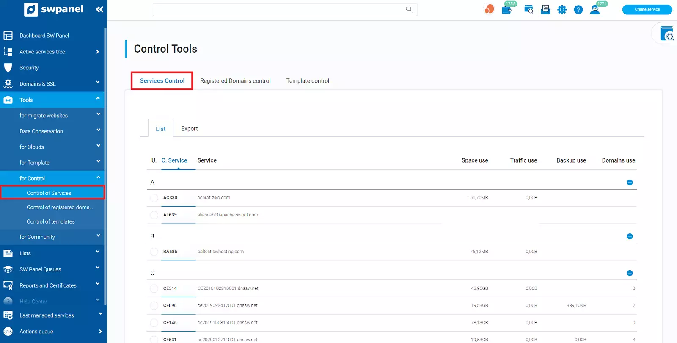Open the help question mark icon
The image size is (677, 343).
578,10
